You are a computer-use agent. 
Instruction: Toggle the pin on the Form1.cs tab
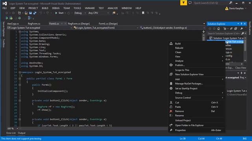[62, 23]
